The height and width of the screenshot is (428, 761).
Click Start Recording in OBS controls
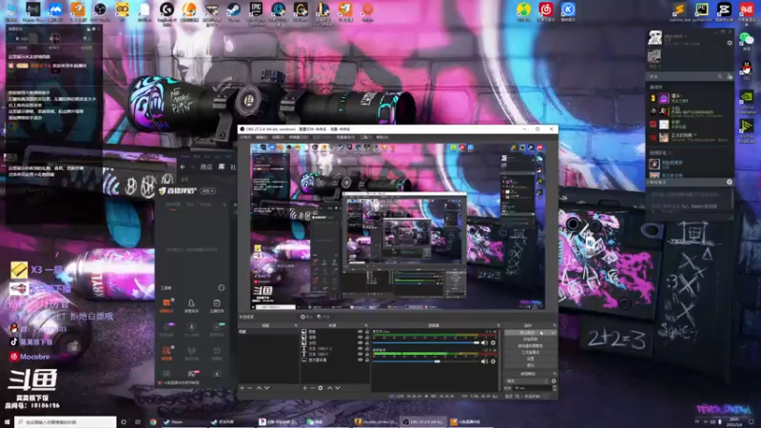tap(530, 339)
